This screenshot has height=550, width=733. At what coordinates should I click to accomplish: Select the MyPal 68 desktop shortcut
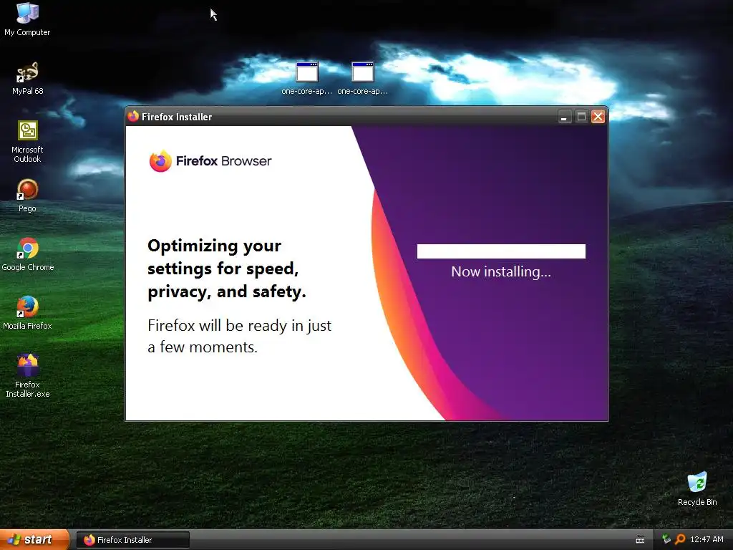coord(27,78)
